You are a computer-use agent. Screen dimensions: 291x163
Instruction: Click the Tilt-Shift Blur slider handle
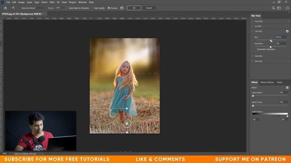click(271, 41)
